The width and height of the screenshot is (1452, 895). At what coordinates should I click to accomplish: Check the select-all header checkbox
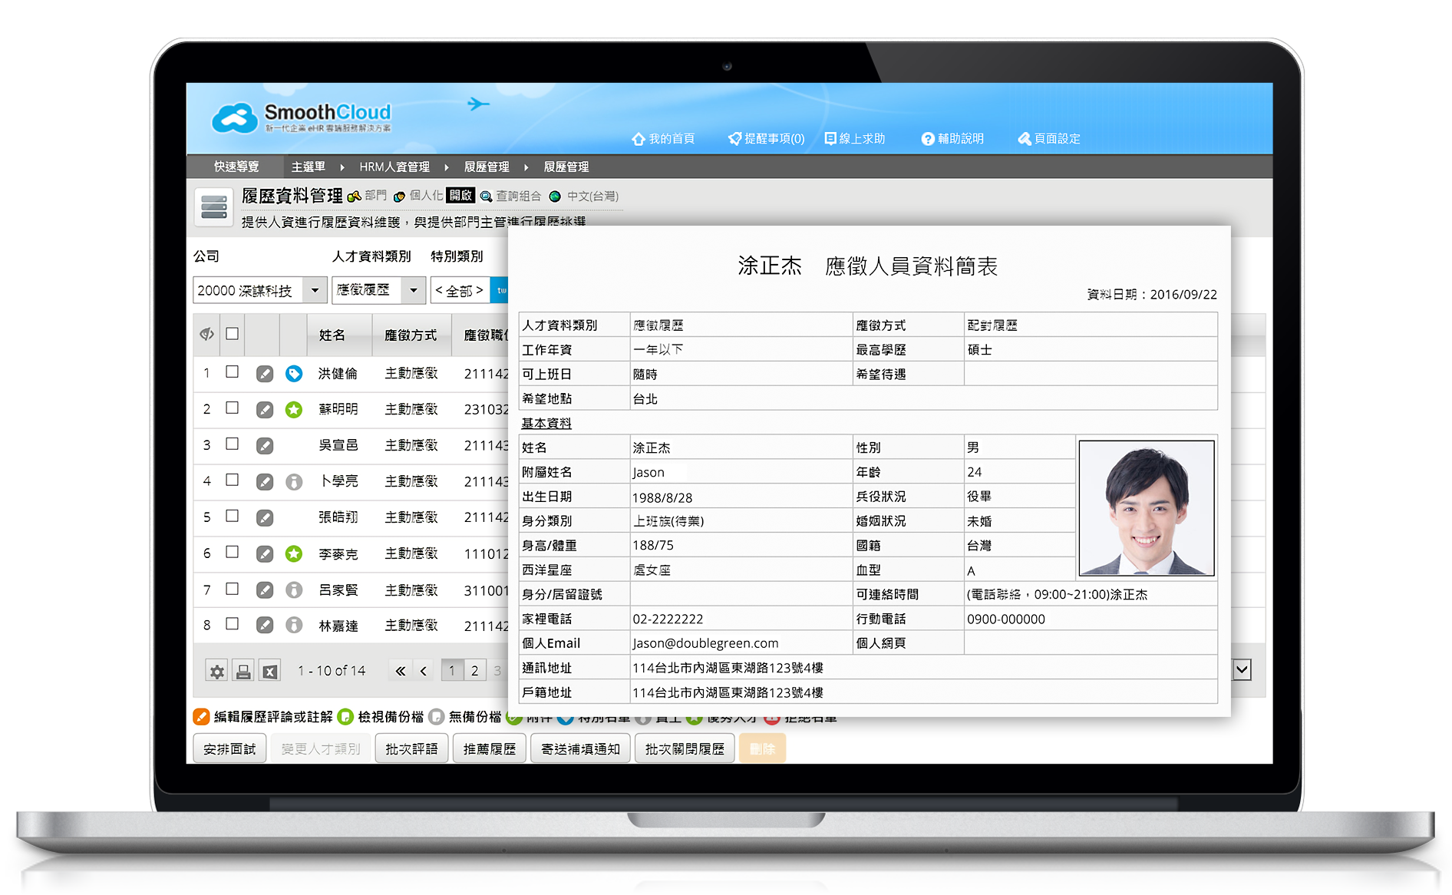click(232, 334)
